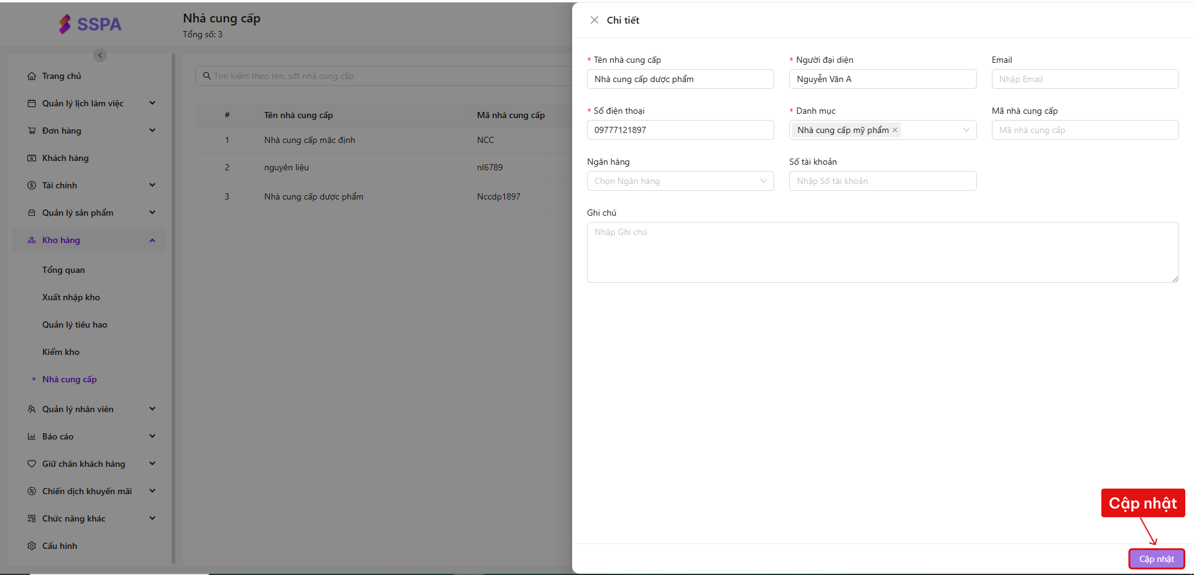Click the Trang chủ home icon
Image resolution: width=1194 pixels, height=575 pixels.
pos(32,76)
